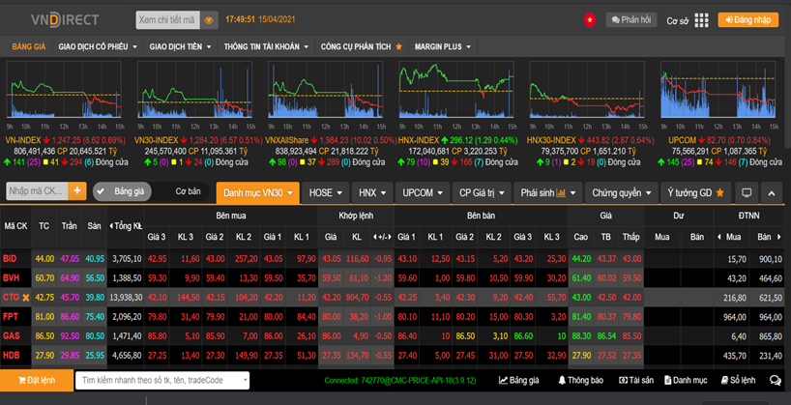Click the Nhập mã CK input field
Image resolution: width=791 pixels, height=405 pixels.
(35, 191)
